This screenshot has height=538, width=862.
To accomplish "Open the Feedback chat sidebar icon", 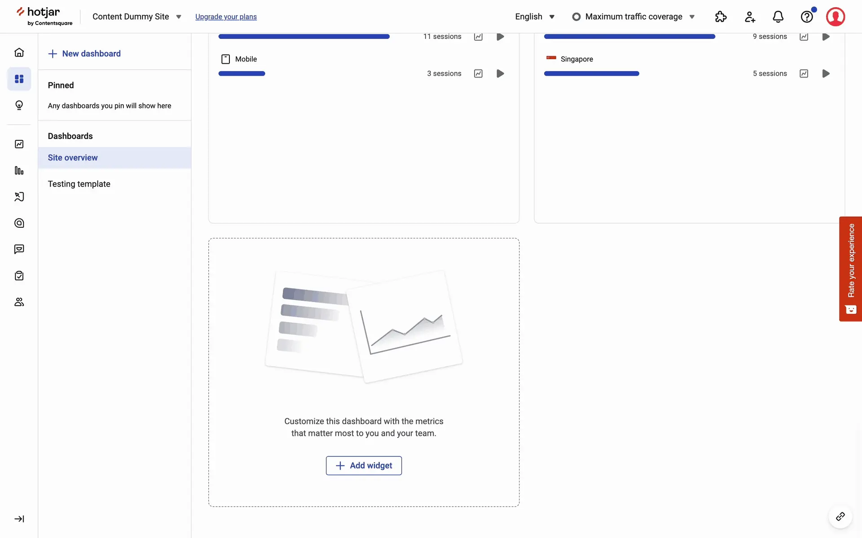I will pos(19,249).
